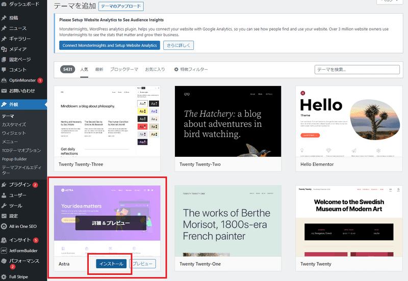
Task: Select the ニュース pin icon
Action: tap(4, 29)
